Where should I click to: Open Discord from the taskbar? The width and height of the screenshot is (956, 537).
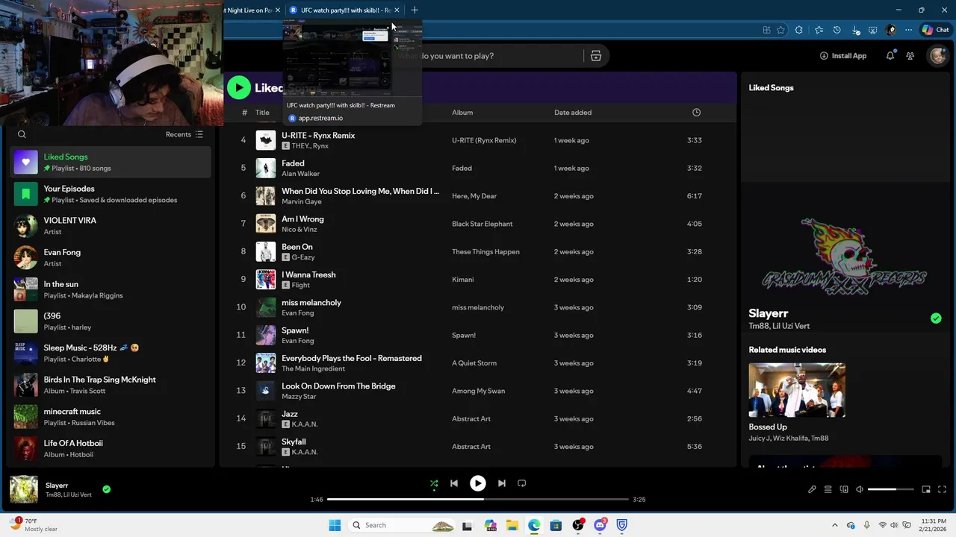[x=600, y=525]
